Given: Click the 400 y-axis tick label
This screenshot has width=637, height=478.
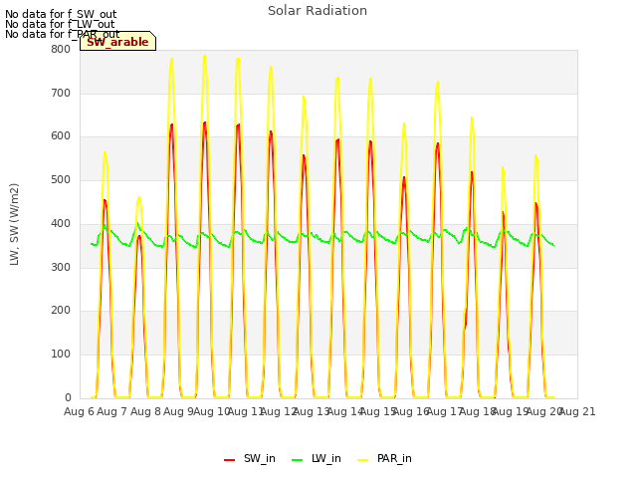Looking at the screenshot, I should (x=61, y=223).
